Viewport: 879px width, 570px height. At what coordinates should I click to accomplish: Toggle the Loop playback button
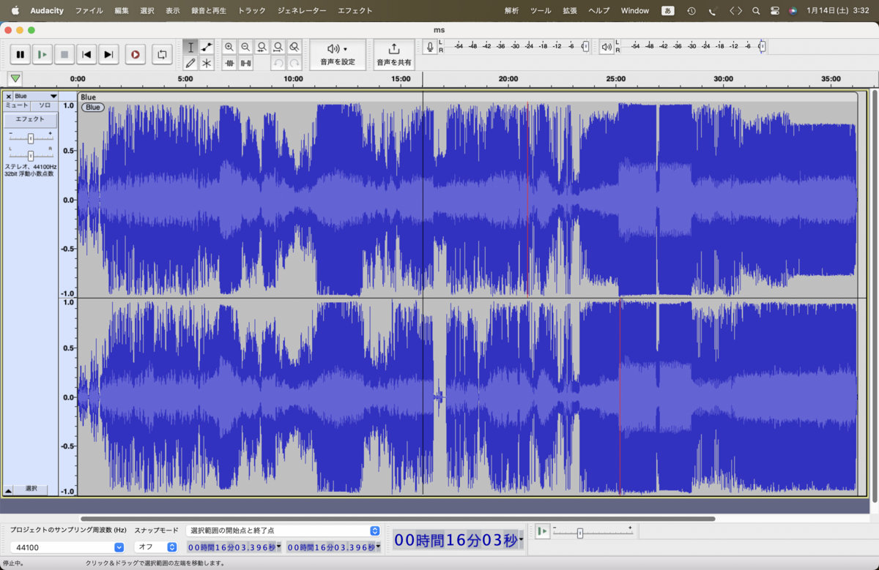coord(162,54)
